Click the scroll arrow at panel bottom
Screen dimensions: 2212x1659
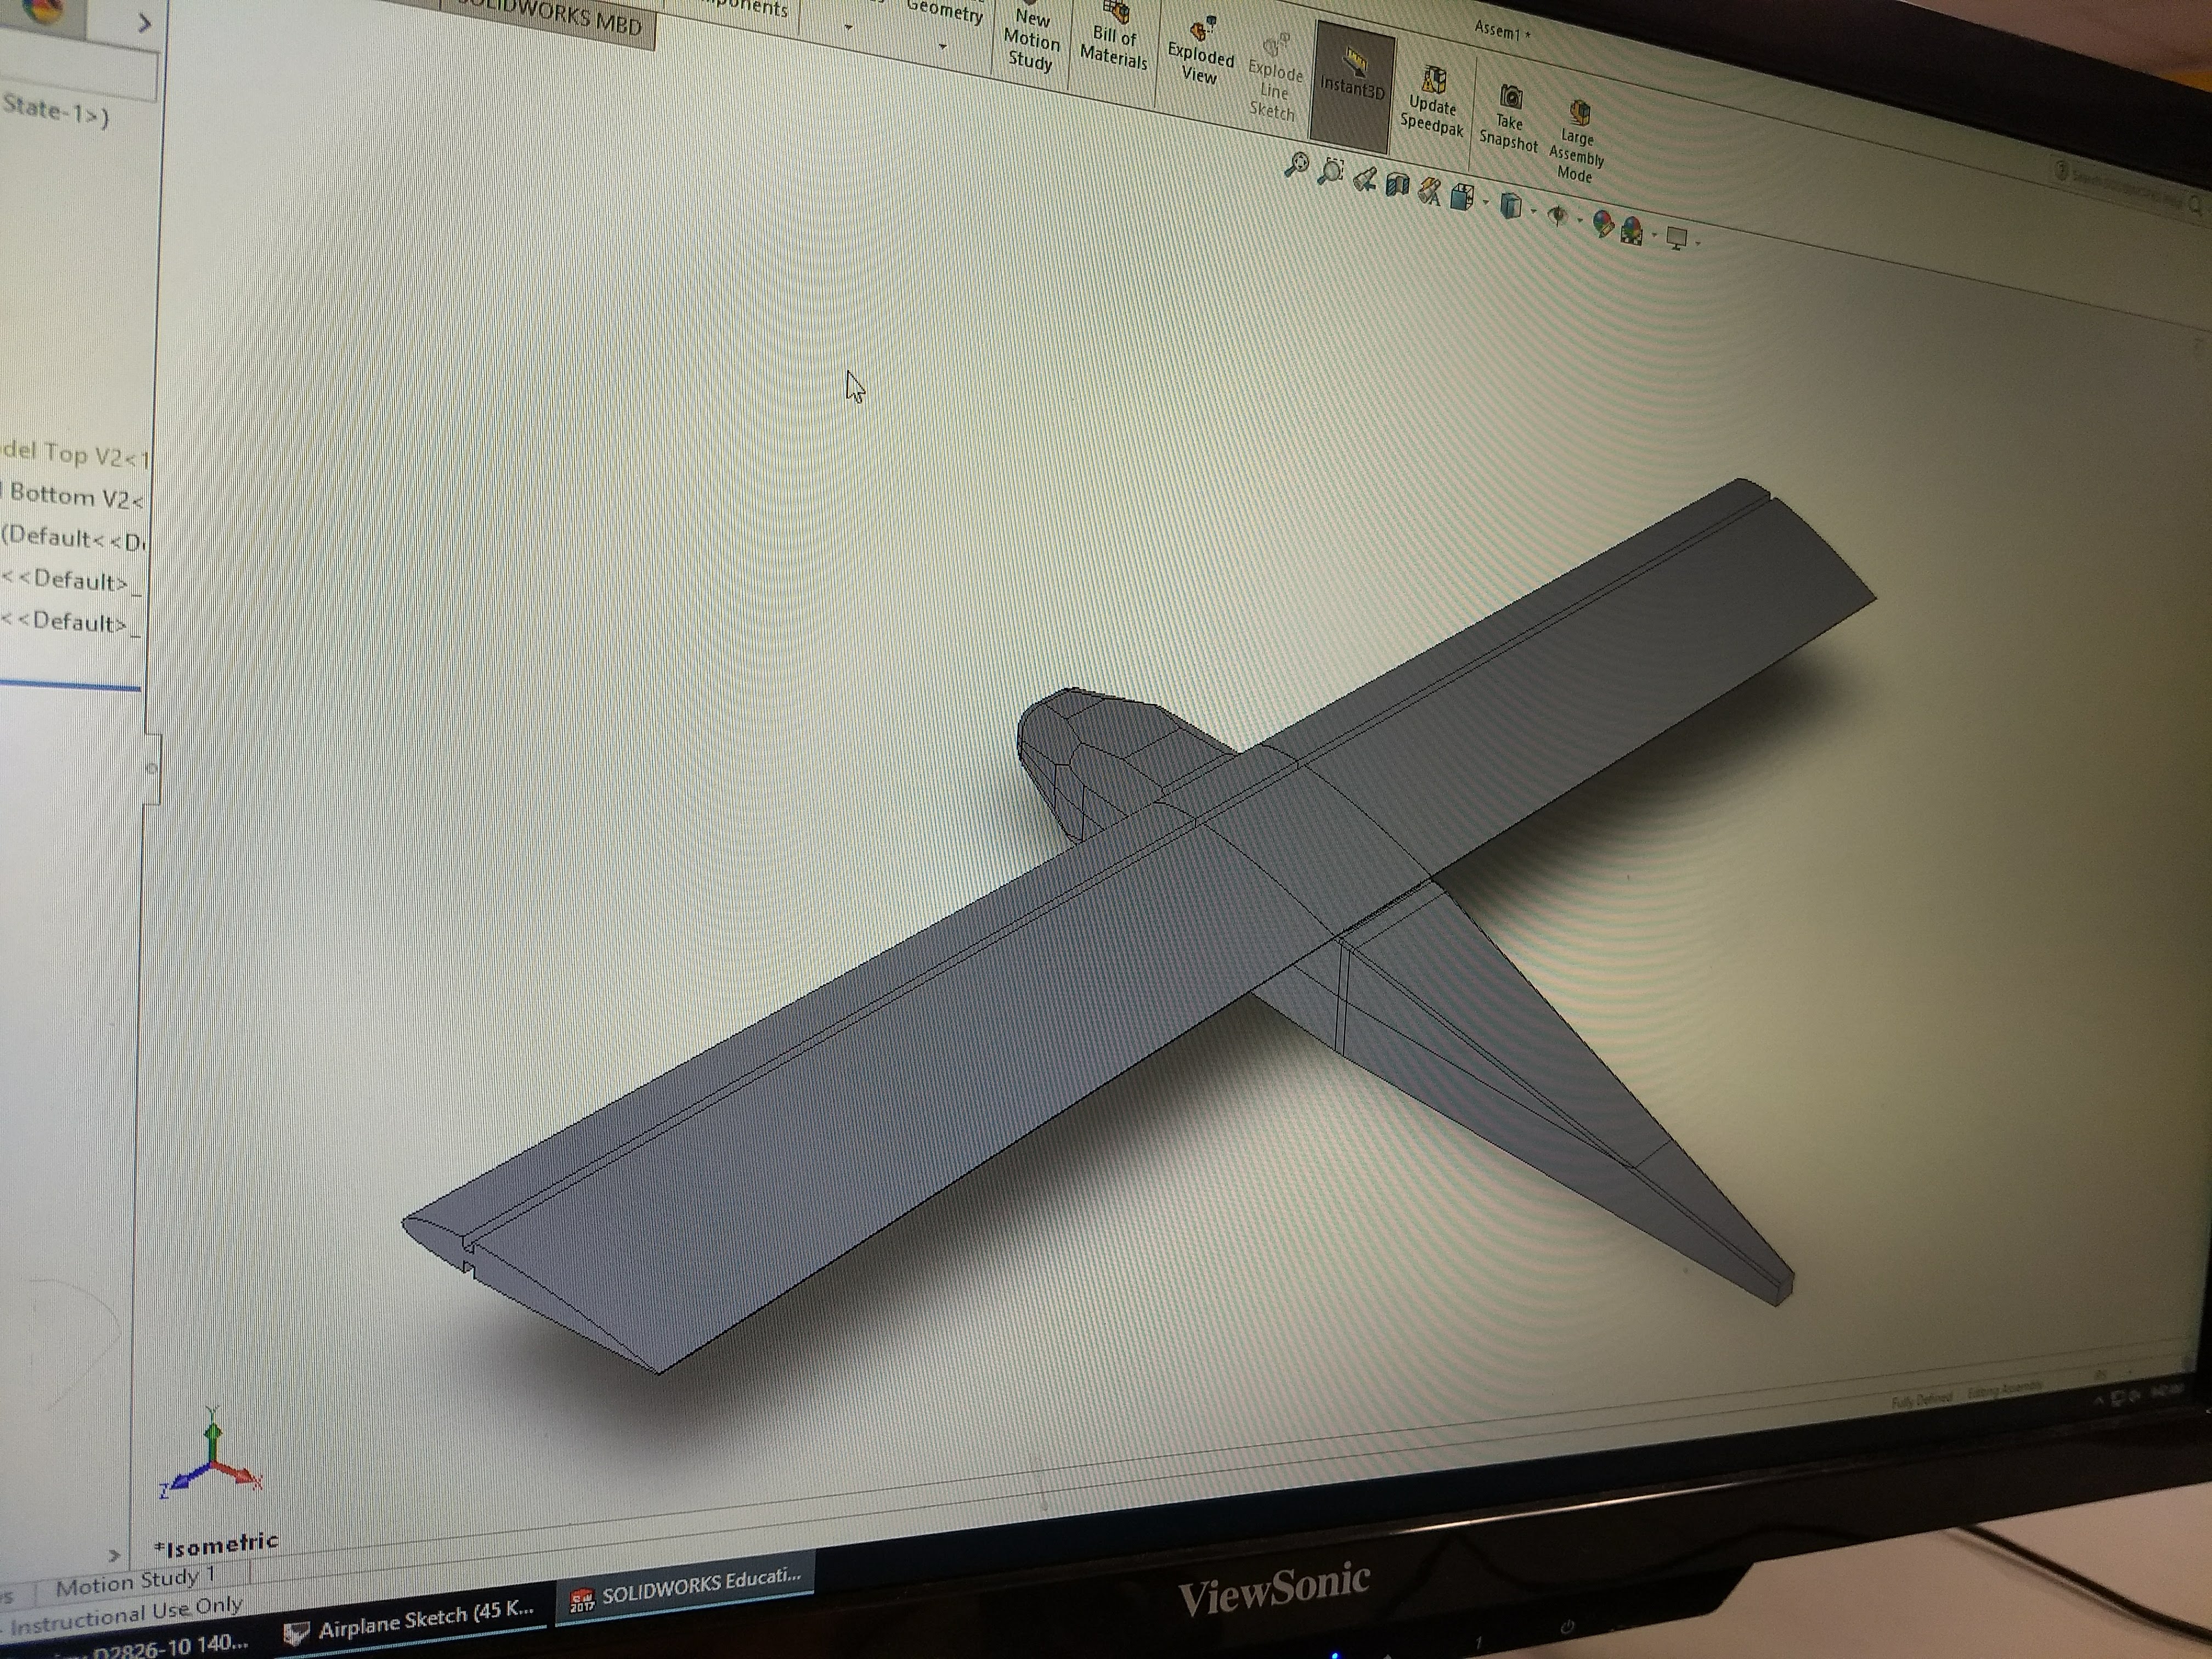coord(114,1555)
